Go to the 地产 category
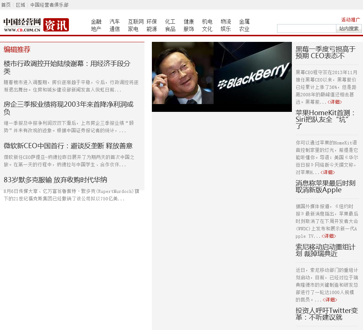The width and height of the screenshot is (363, 330). point(96,29)
